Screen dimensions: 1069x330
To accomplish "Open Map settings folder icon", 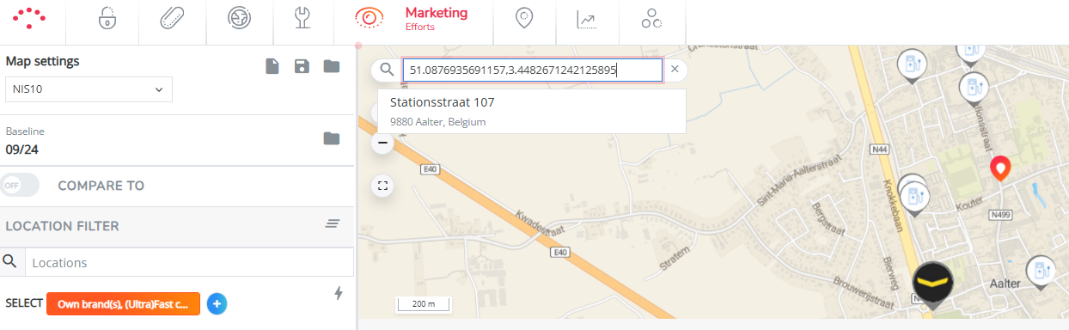I will click(332, 66).
